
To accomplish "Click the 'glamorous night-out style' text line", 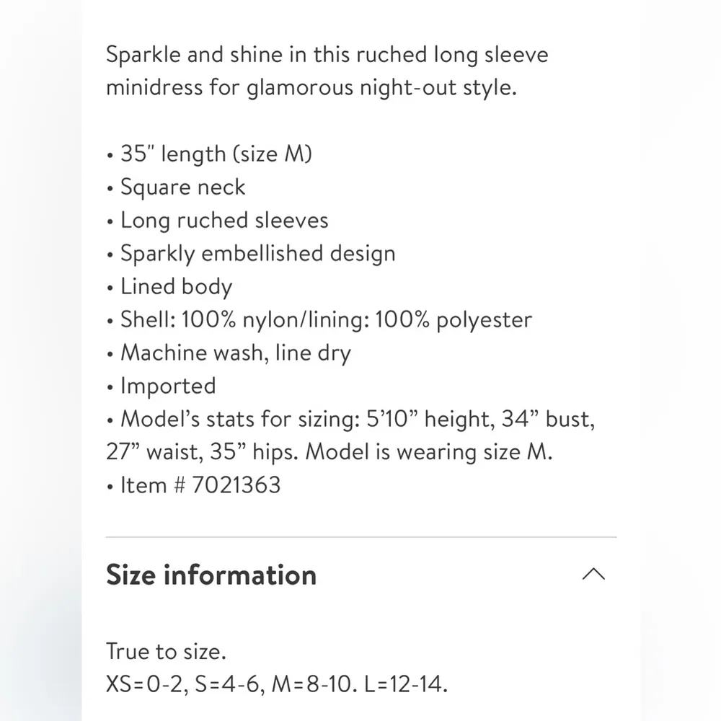I will click(x=311, y=88).
